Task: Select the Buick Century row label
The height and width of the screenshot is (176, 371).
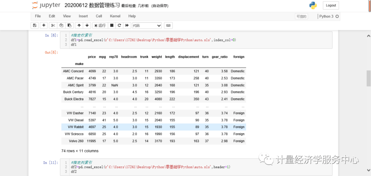Action: pyautogui.click(x=74, y=92)
